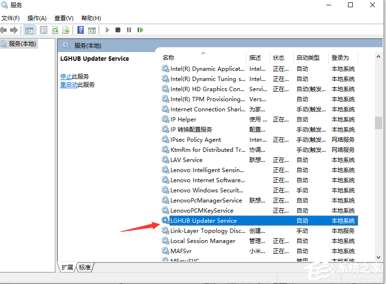The width and height of the screenshot is (386, 284).
Task: Select KtmRm for Distributed Tr... service
Action: [x=208, y=149]
